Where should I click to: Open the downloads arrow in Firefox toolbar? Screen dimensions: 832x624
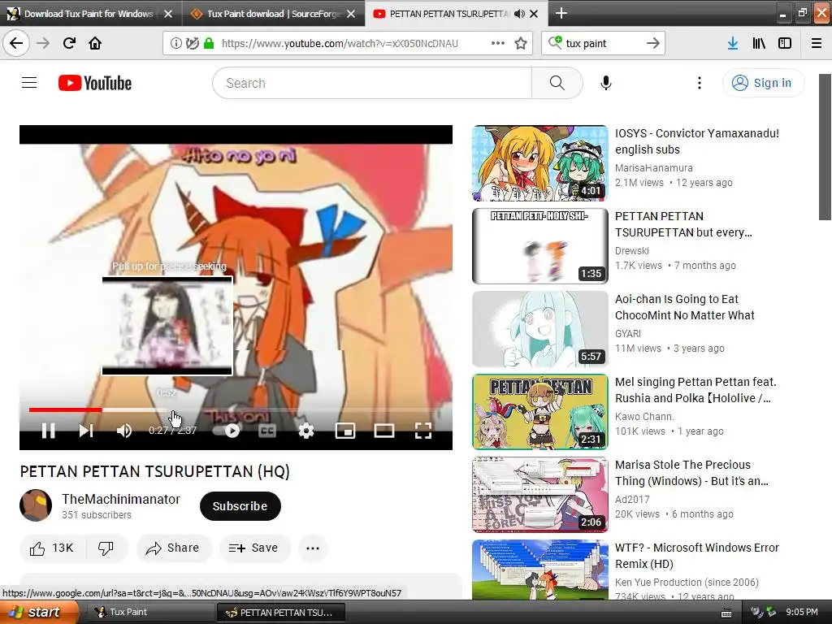click(x=732, y=44)
